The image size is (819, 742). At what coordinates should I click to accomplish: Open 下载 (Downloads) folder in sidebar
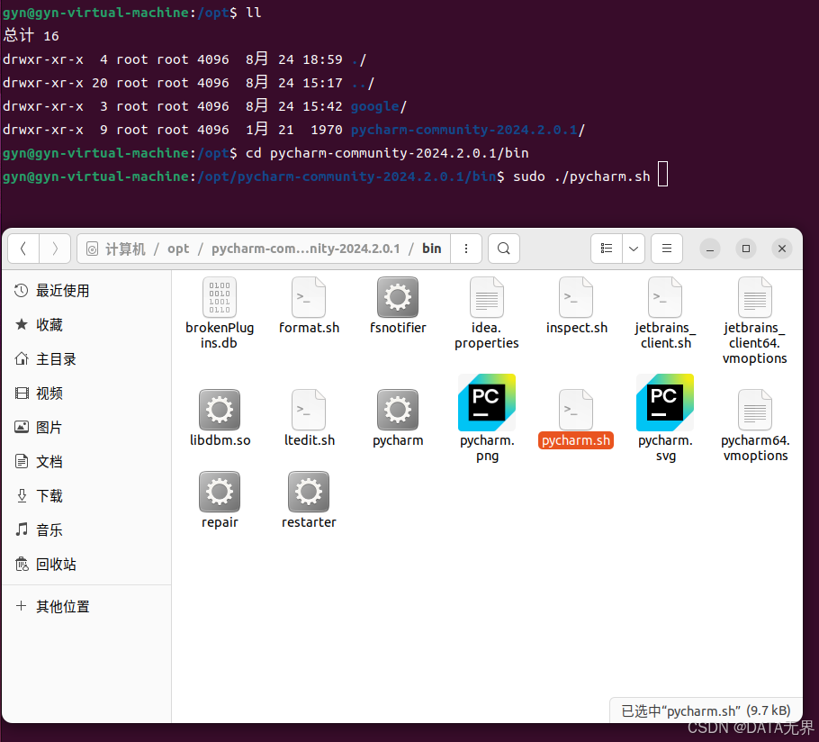click(86, 496)
